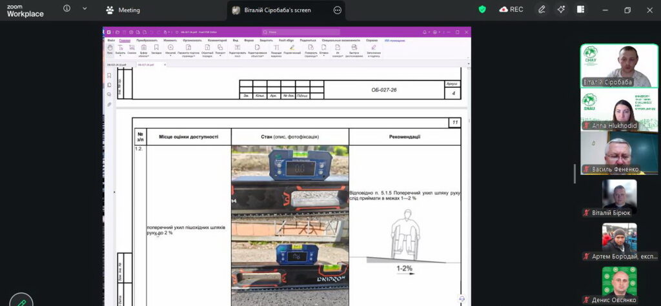The image size is (661, 306).
Task: Switch to the Meeting tab
Action: 123,10
